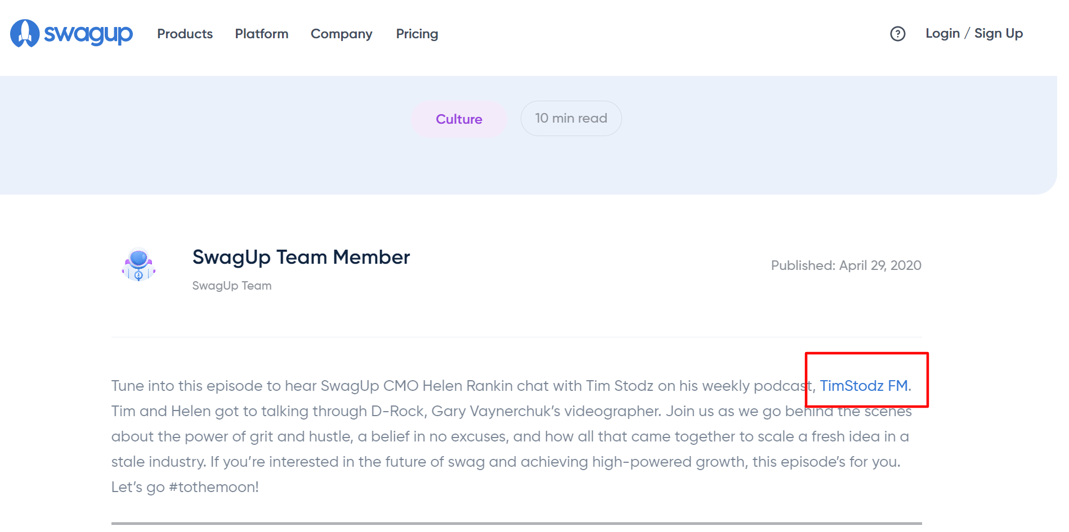Click the SwagUp Team Member avatar
The width and height of the screenshot is (1069, 532).
[138, 264]
